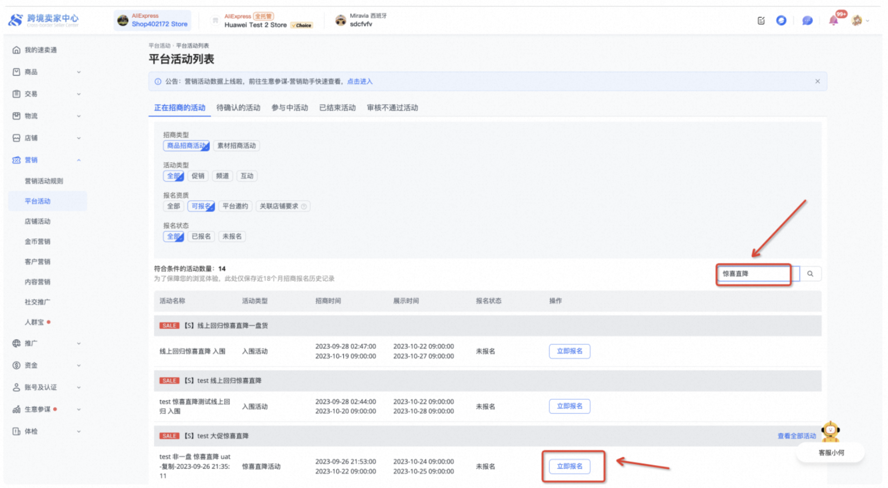This screenshot has width=888, height=488.
Task: Click the 惊喜直降 search input field
Action: pos(753,274)
